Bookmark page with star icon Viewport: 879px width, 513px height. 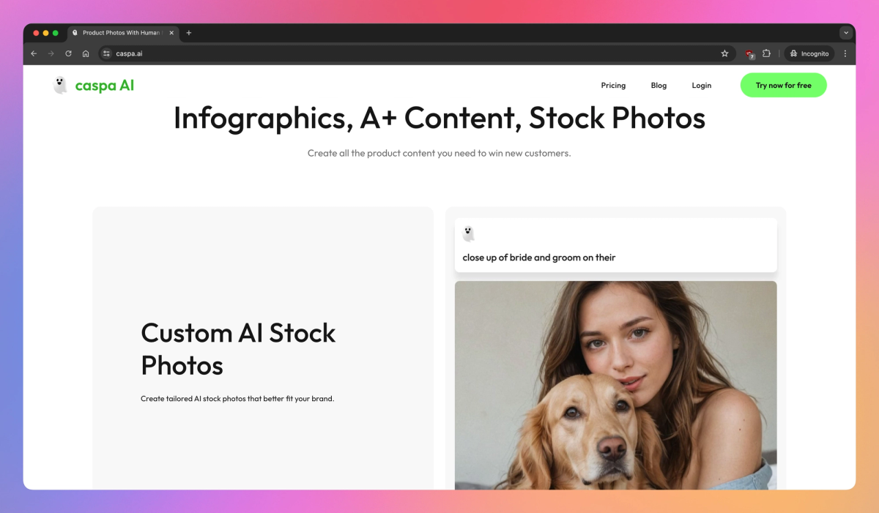pos(724,53)
